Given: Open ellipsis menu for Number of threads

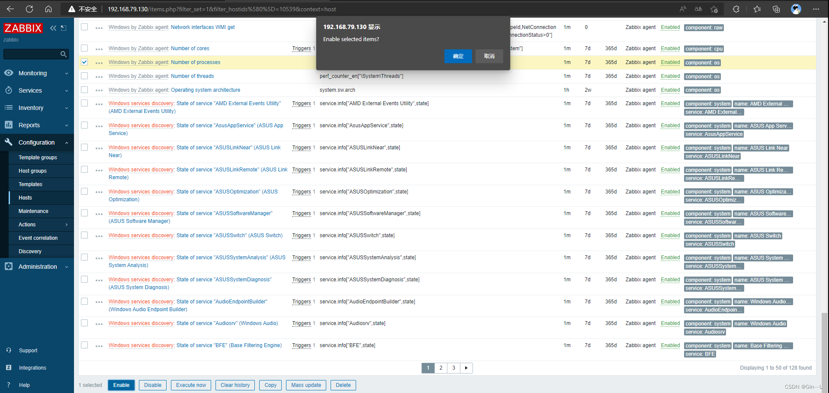Looking at the screenshot, I should point(99,77).
